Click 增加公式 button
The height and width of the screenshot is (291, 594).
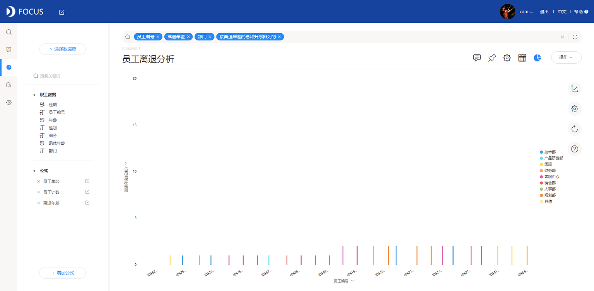tap(62, 273)
